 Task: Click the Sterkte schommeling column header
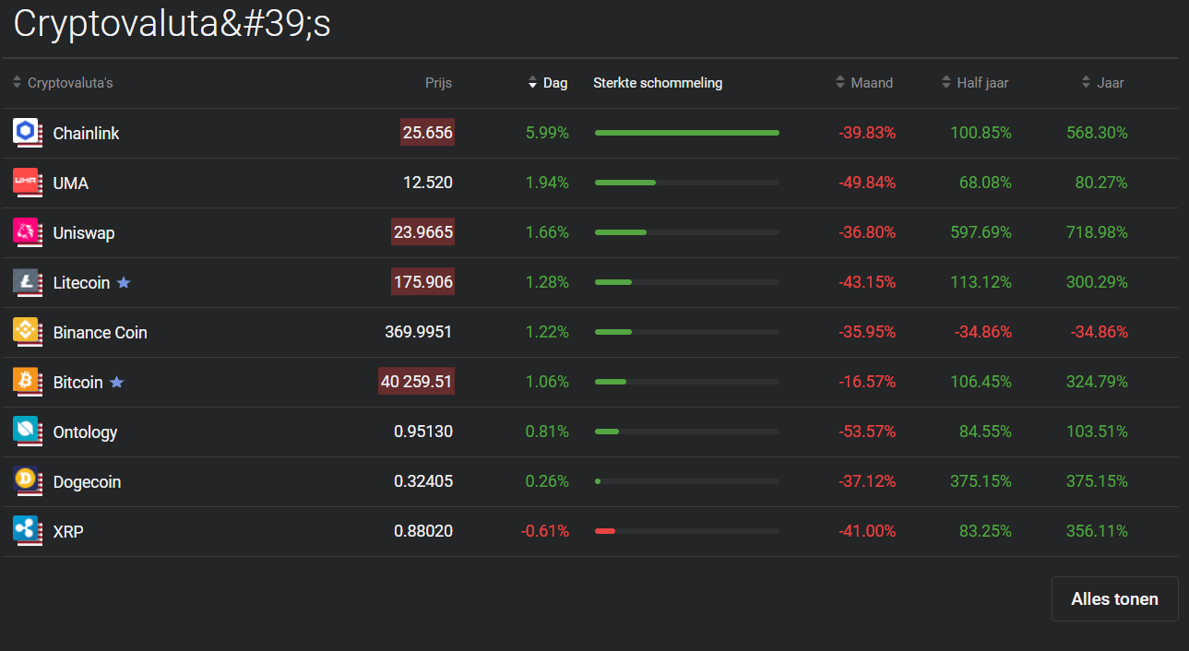(x=658, y=83)
